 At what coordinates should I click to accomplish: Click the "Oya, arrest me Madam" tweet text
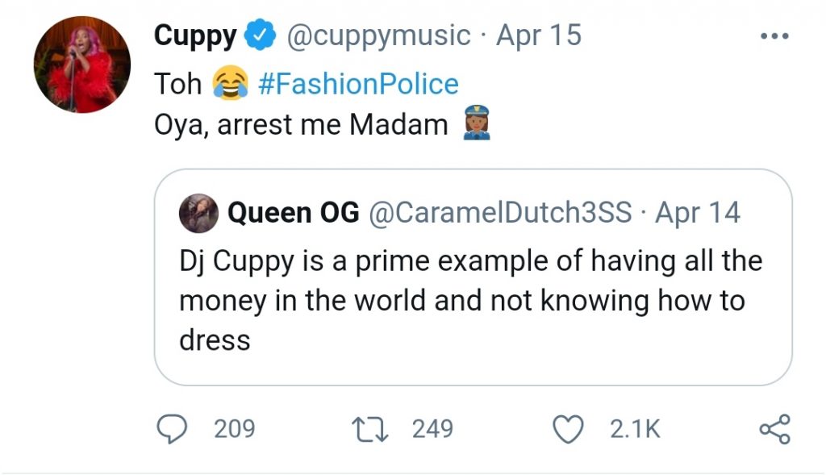[x=301, y=126]
